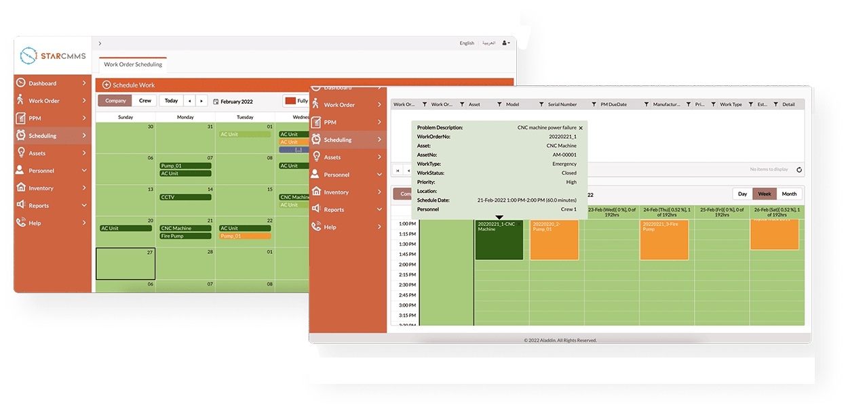Image resolution: width=848 pixels, height=411 pixels.
Task: Switch the calendar to Crew view
Action: coord(145,101)
